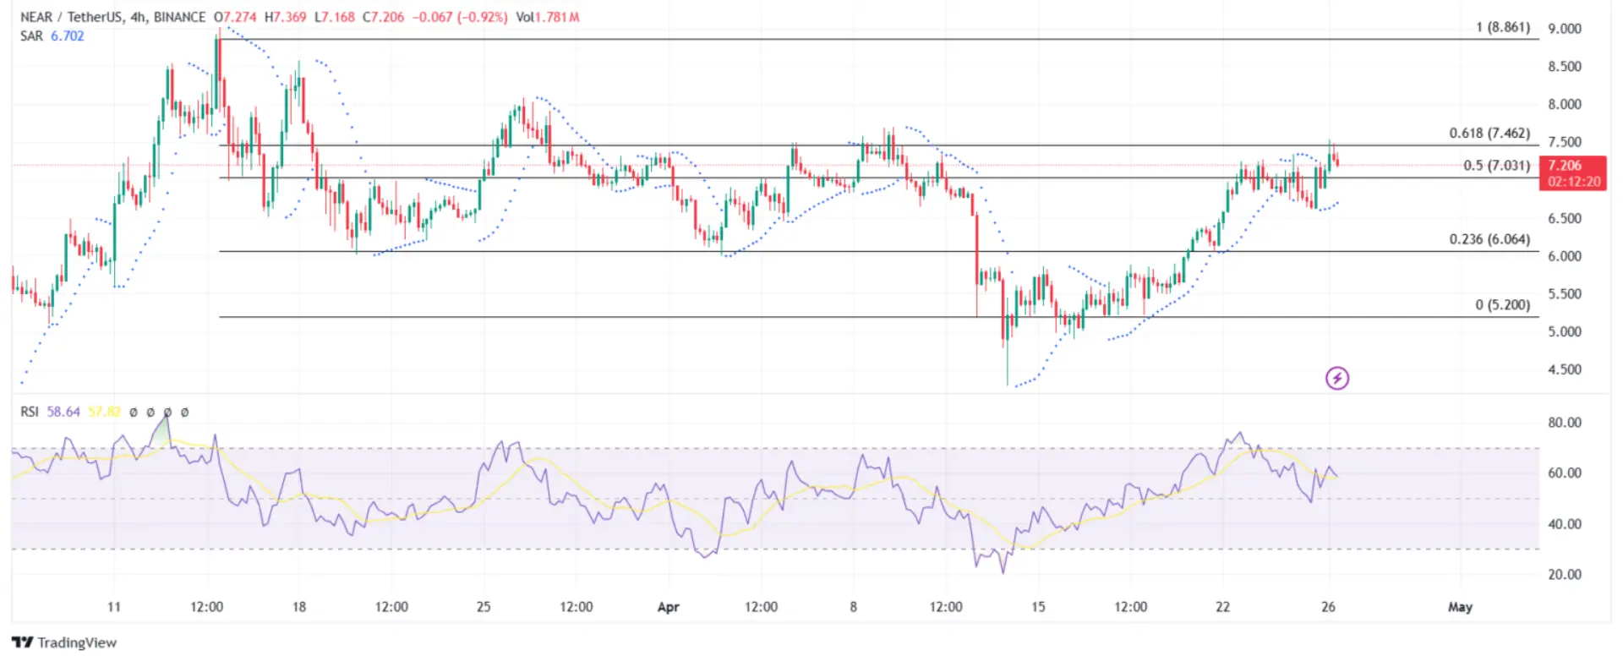
Task: Click the Vol 1.781M volume readout
Action: [x=548, y=17]
